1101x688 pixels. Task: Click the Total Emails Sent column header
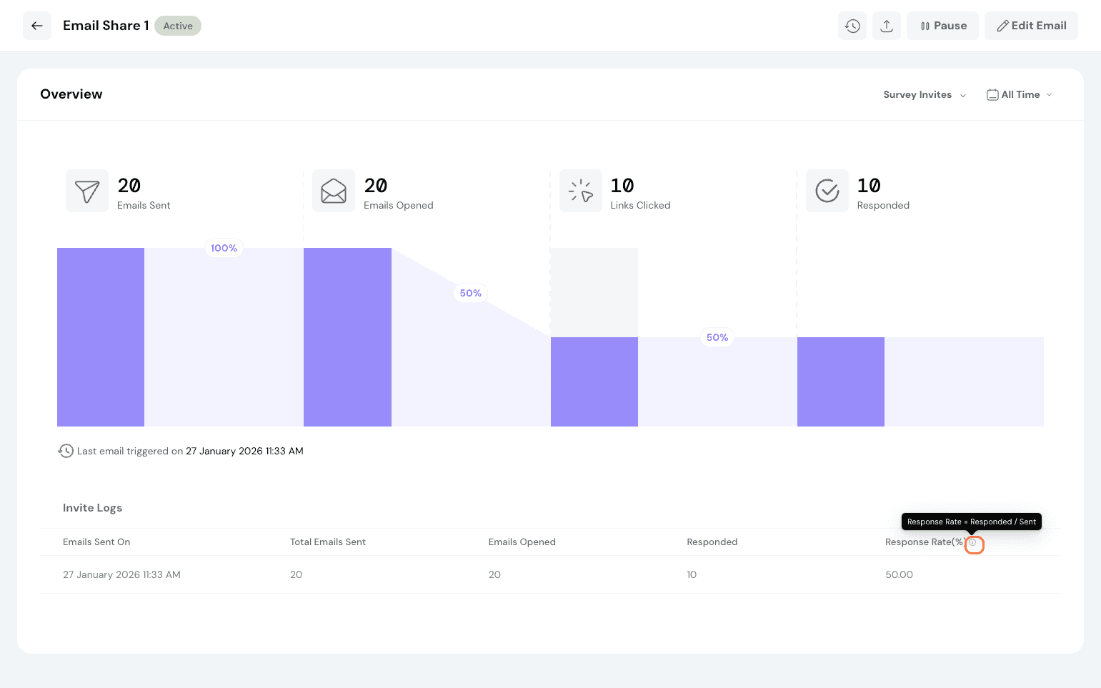pos(328,542)
